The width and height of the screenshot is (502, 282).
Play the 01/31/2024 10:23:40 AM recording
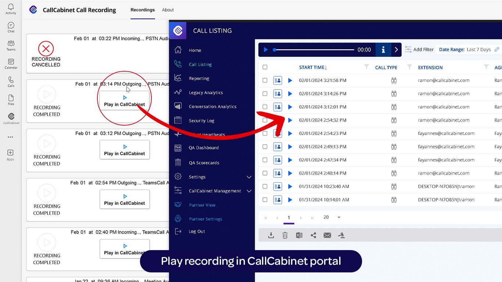(290, 187)
